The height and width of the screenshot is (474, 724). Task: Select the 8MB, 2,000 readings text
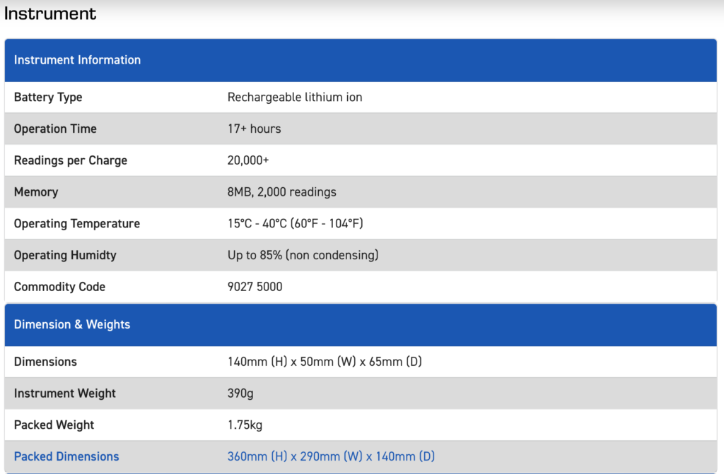pyautogui.click(x=281, y=192)
